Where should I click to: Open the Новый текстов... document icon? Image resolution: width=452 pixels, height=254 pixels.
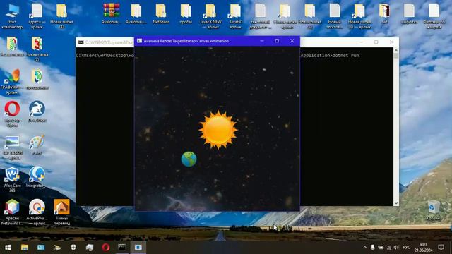[334, 16]
